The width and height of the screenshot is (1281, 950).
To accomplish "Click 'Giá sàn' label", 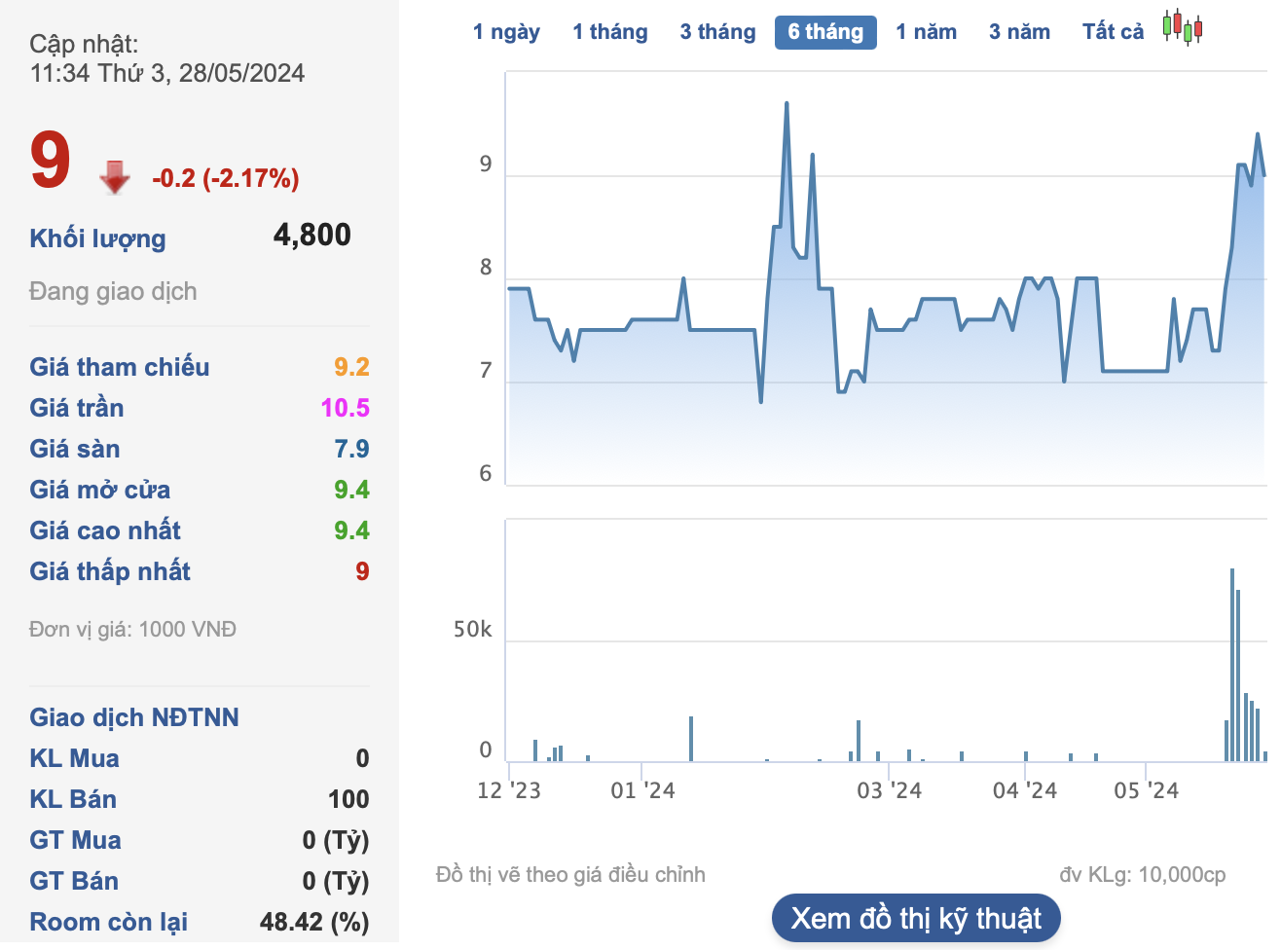I will 75,449.
